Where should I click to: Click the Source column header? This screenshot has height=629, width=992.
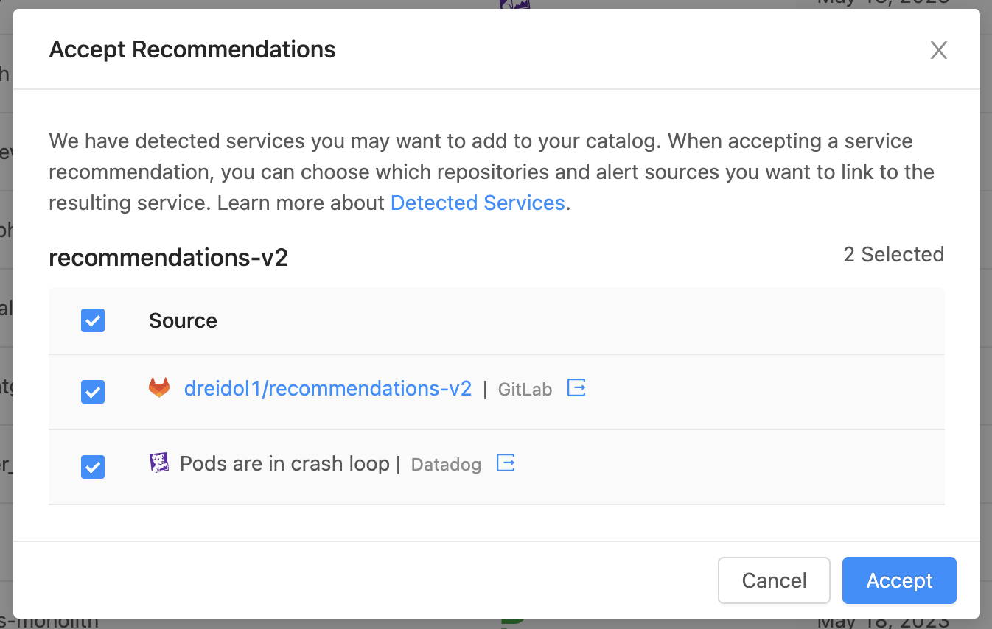pos(183,321)
